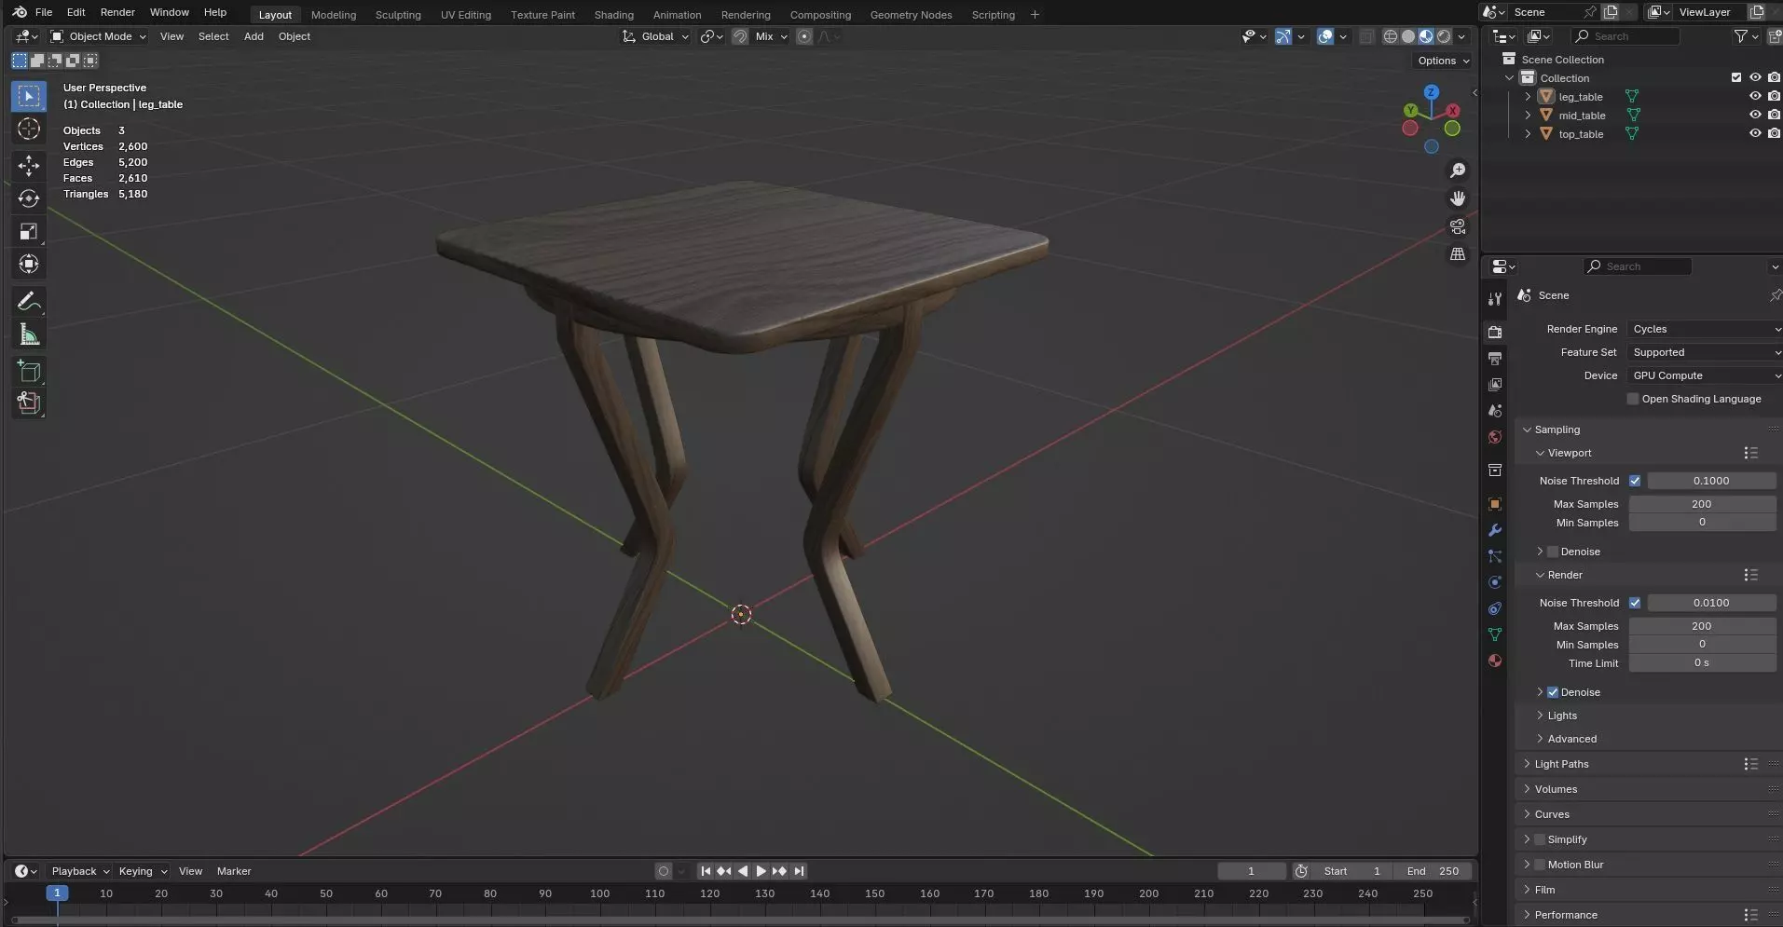Hide mid_table with its eye icon
The height and width of the screenshot is (927, 1783).
point(1755,115)
